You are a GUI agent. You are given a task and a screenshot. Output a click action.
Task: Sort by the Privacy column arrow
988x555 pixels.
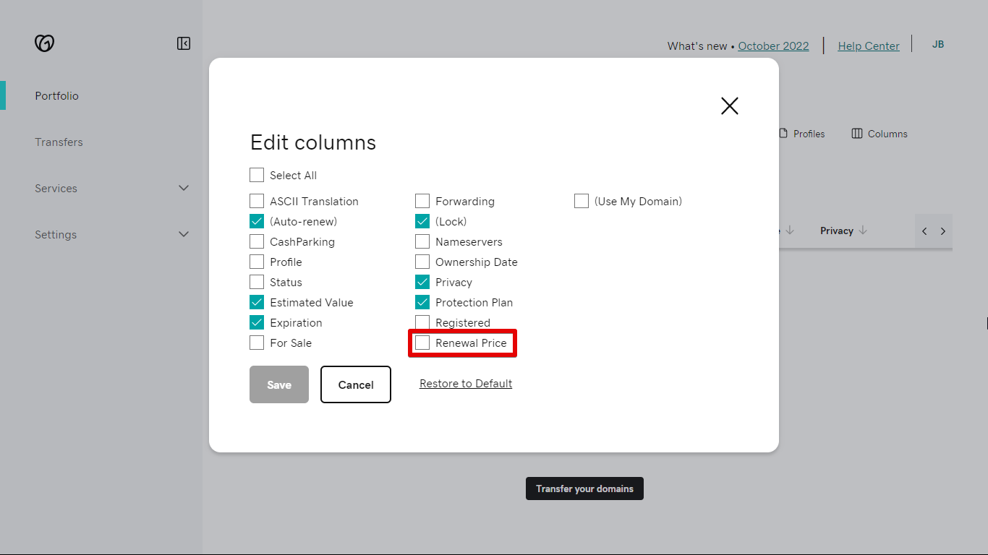coord(862,231)
